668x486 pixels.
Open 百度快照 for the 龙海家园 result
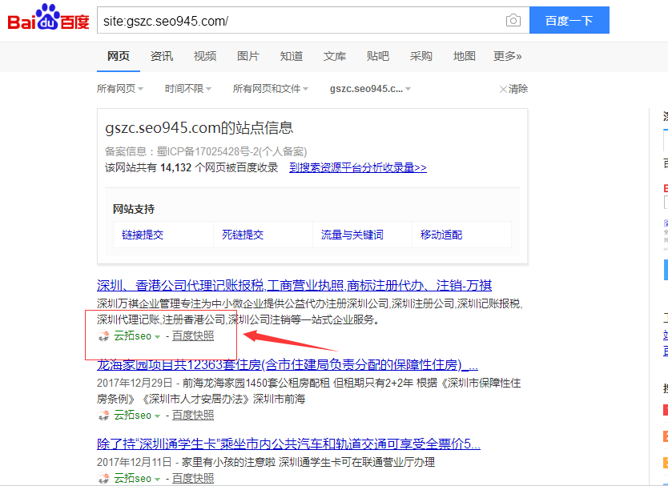pos(193,416)
